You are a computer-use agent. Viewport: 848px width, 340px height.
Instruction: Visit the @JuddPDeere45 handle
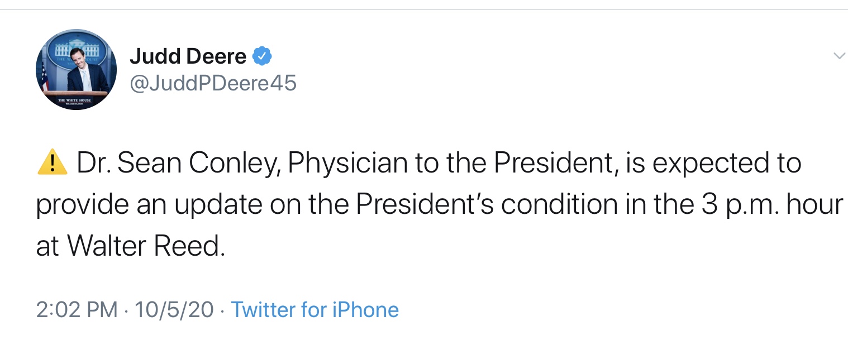pyautogui.click(x=213, y=83)
